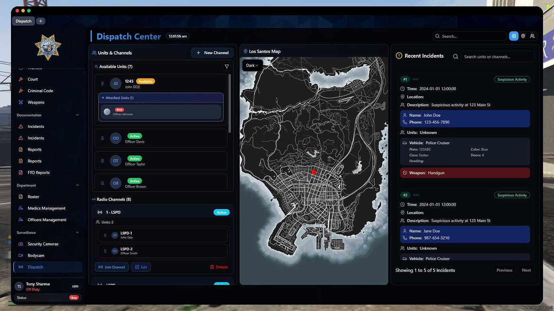
Task: Collapse the Surveillance sidebar section
Action: [77, 232]
